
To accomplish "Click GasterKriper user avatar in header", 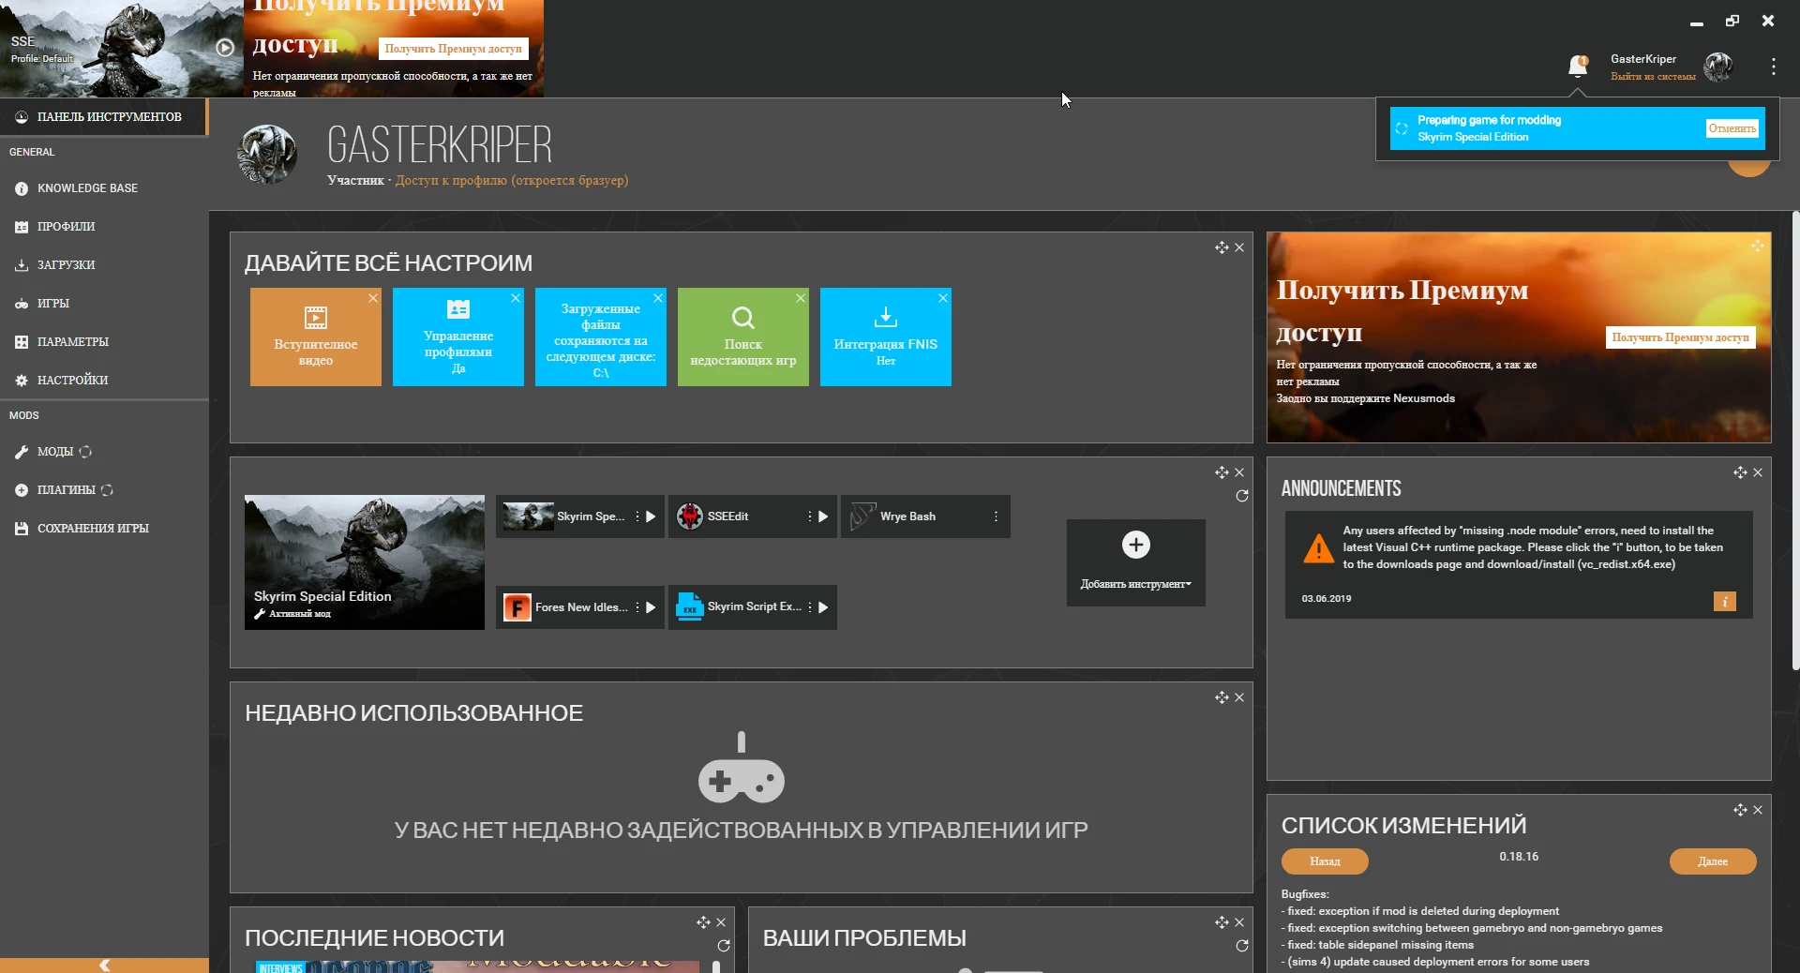I will [1718, 67].
